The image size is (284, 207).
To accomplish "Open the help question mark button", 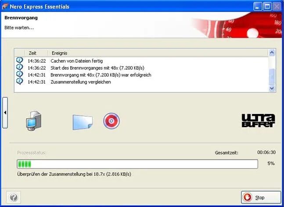I will pyautogui.click(x=14, y=197).
